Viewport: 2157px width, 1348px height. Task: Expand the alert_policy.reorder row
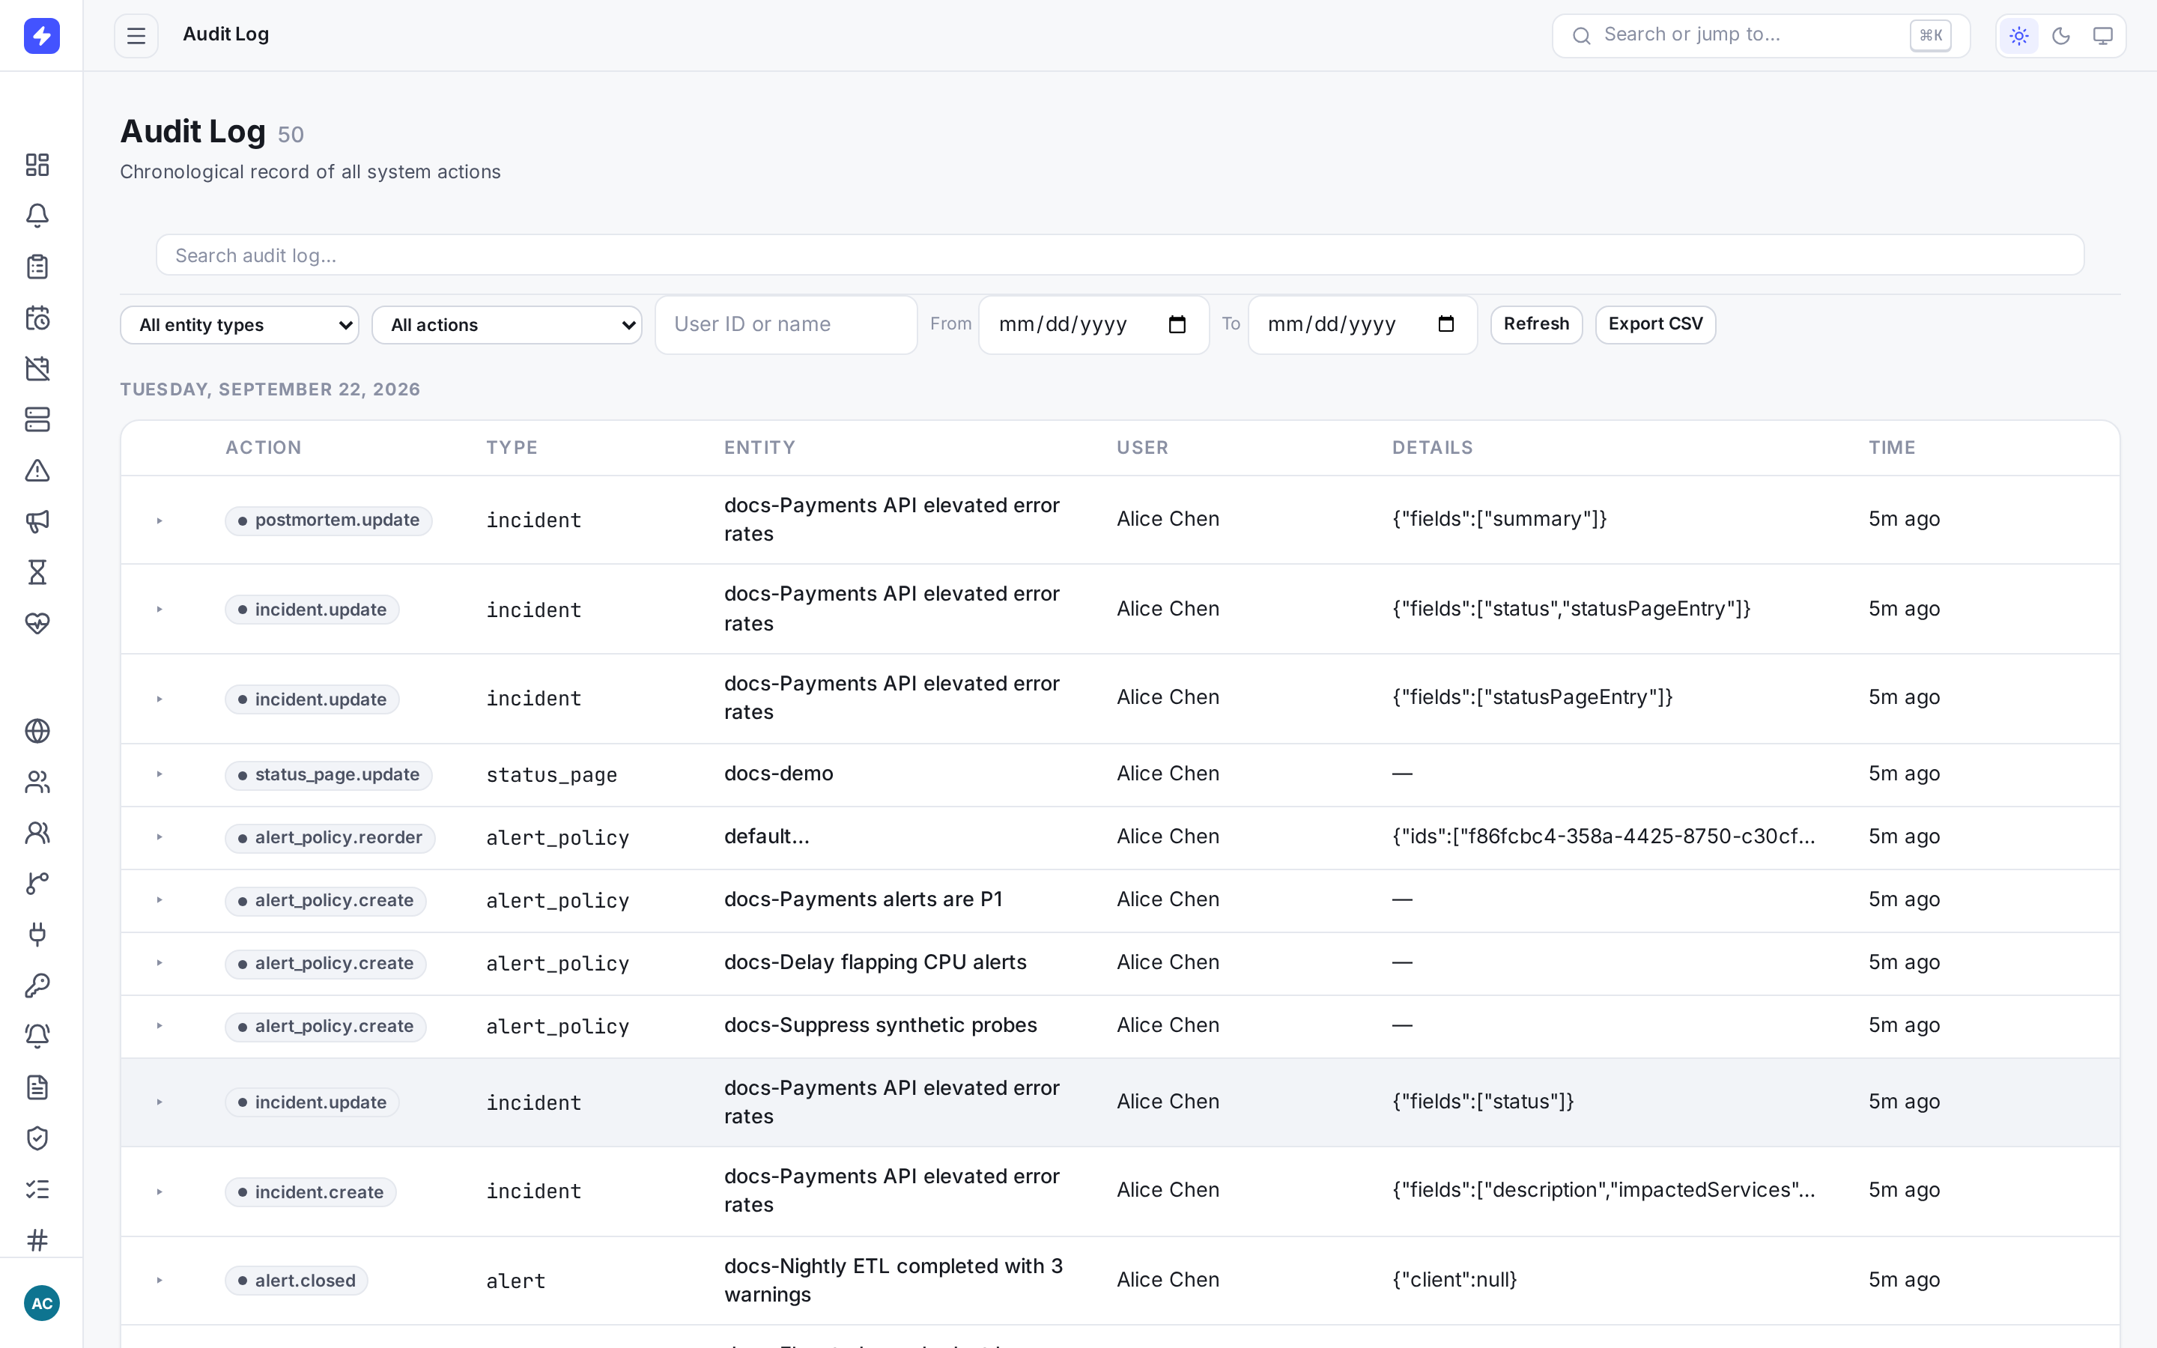coord(160,837)
